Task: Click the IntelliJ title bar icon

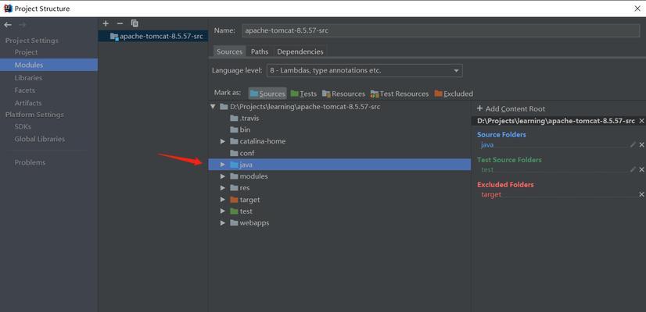Action: [8, 9]
